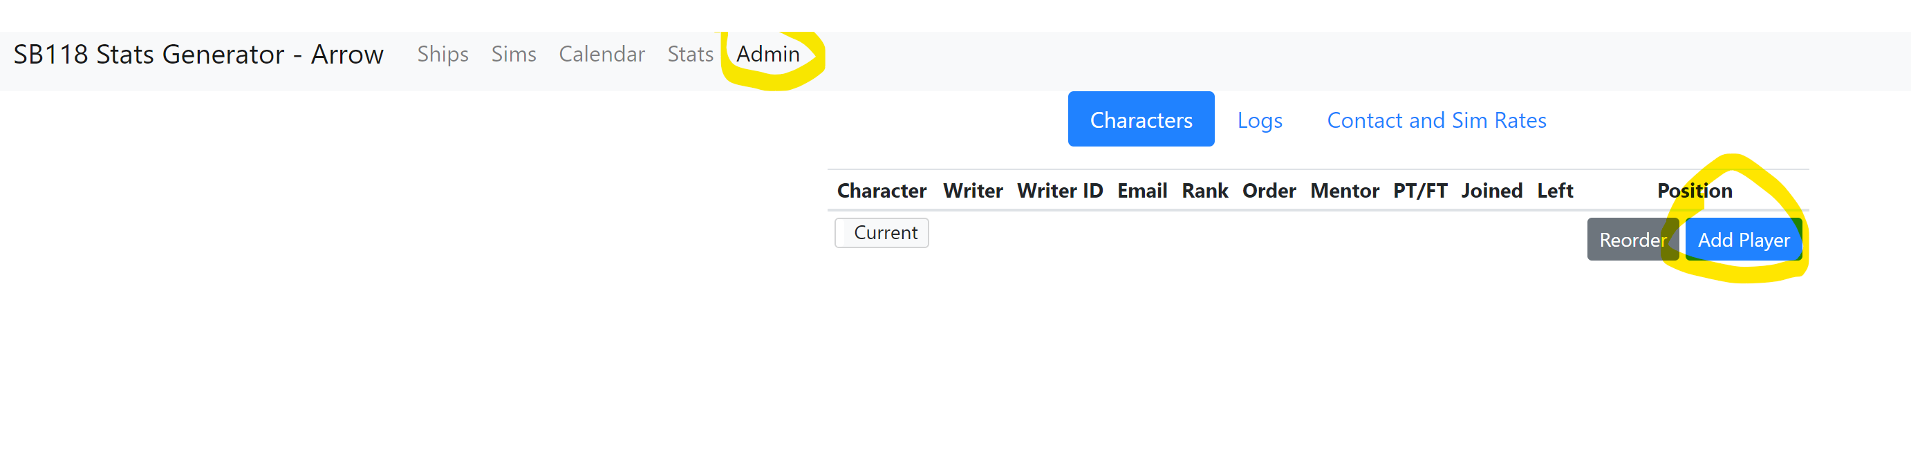The image size is (1911, 452).
Task: Click the Writer ID column header
Action: tap(1059, 191)
